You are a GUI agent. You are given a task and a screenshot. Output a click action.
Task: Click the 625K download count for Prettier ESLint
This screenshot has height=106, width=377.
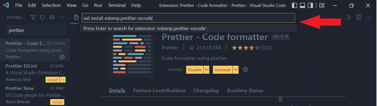pyautogui.click(x=57, y=66)
